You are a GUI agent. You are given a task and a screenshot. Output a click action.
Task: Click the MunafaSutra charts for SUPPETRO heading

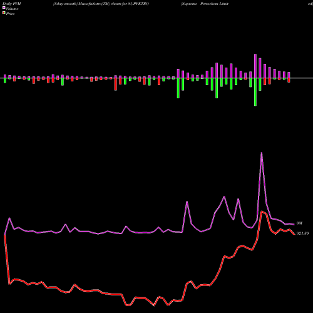101,4
